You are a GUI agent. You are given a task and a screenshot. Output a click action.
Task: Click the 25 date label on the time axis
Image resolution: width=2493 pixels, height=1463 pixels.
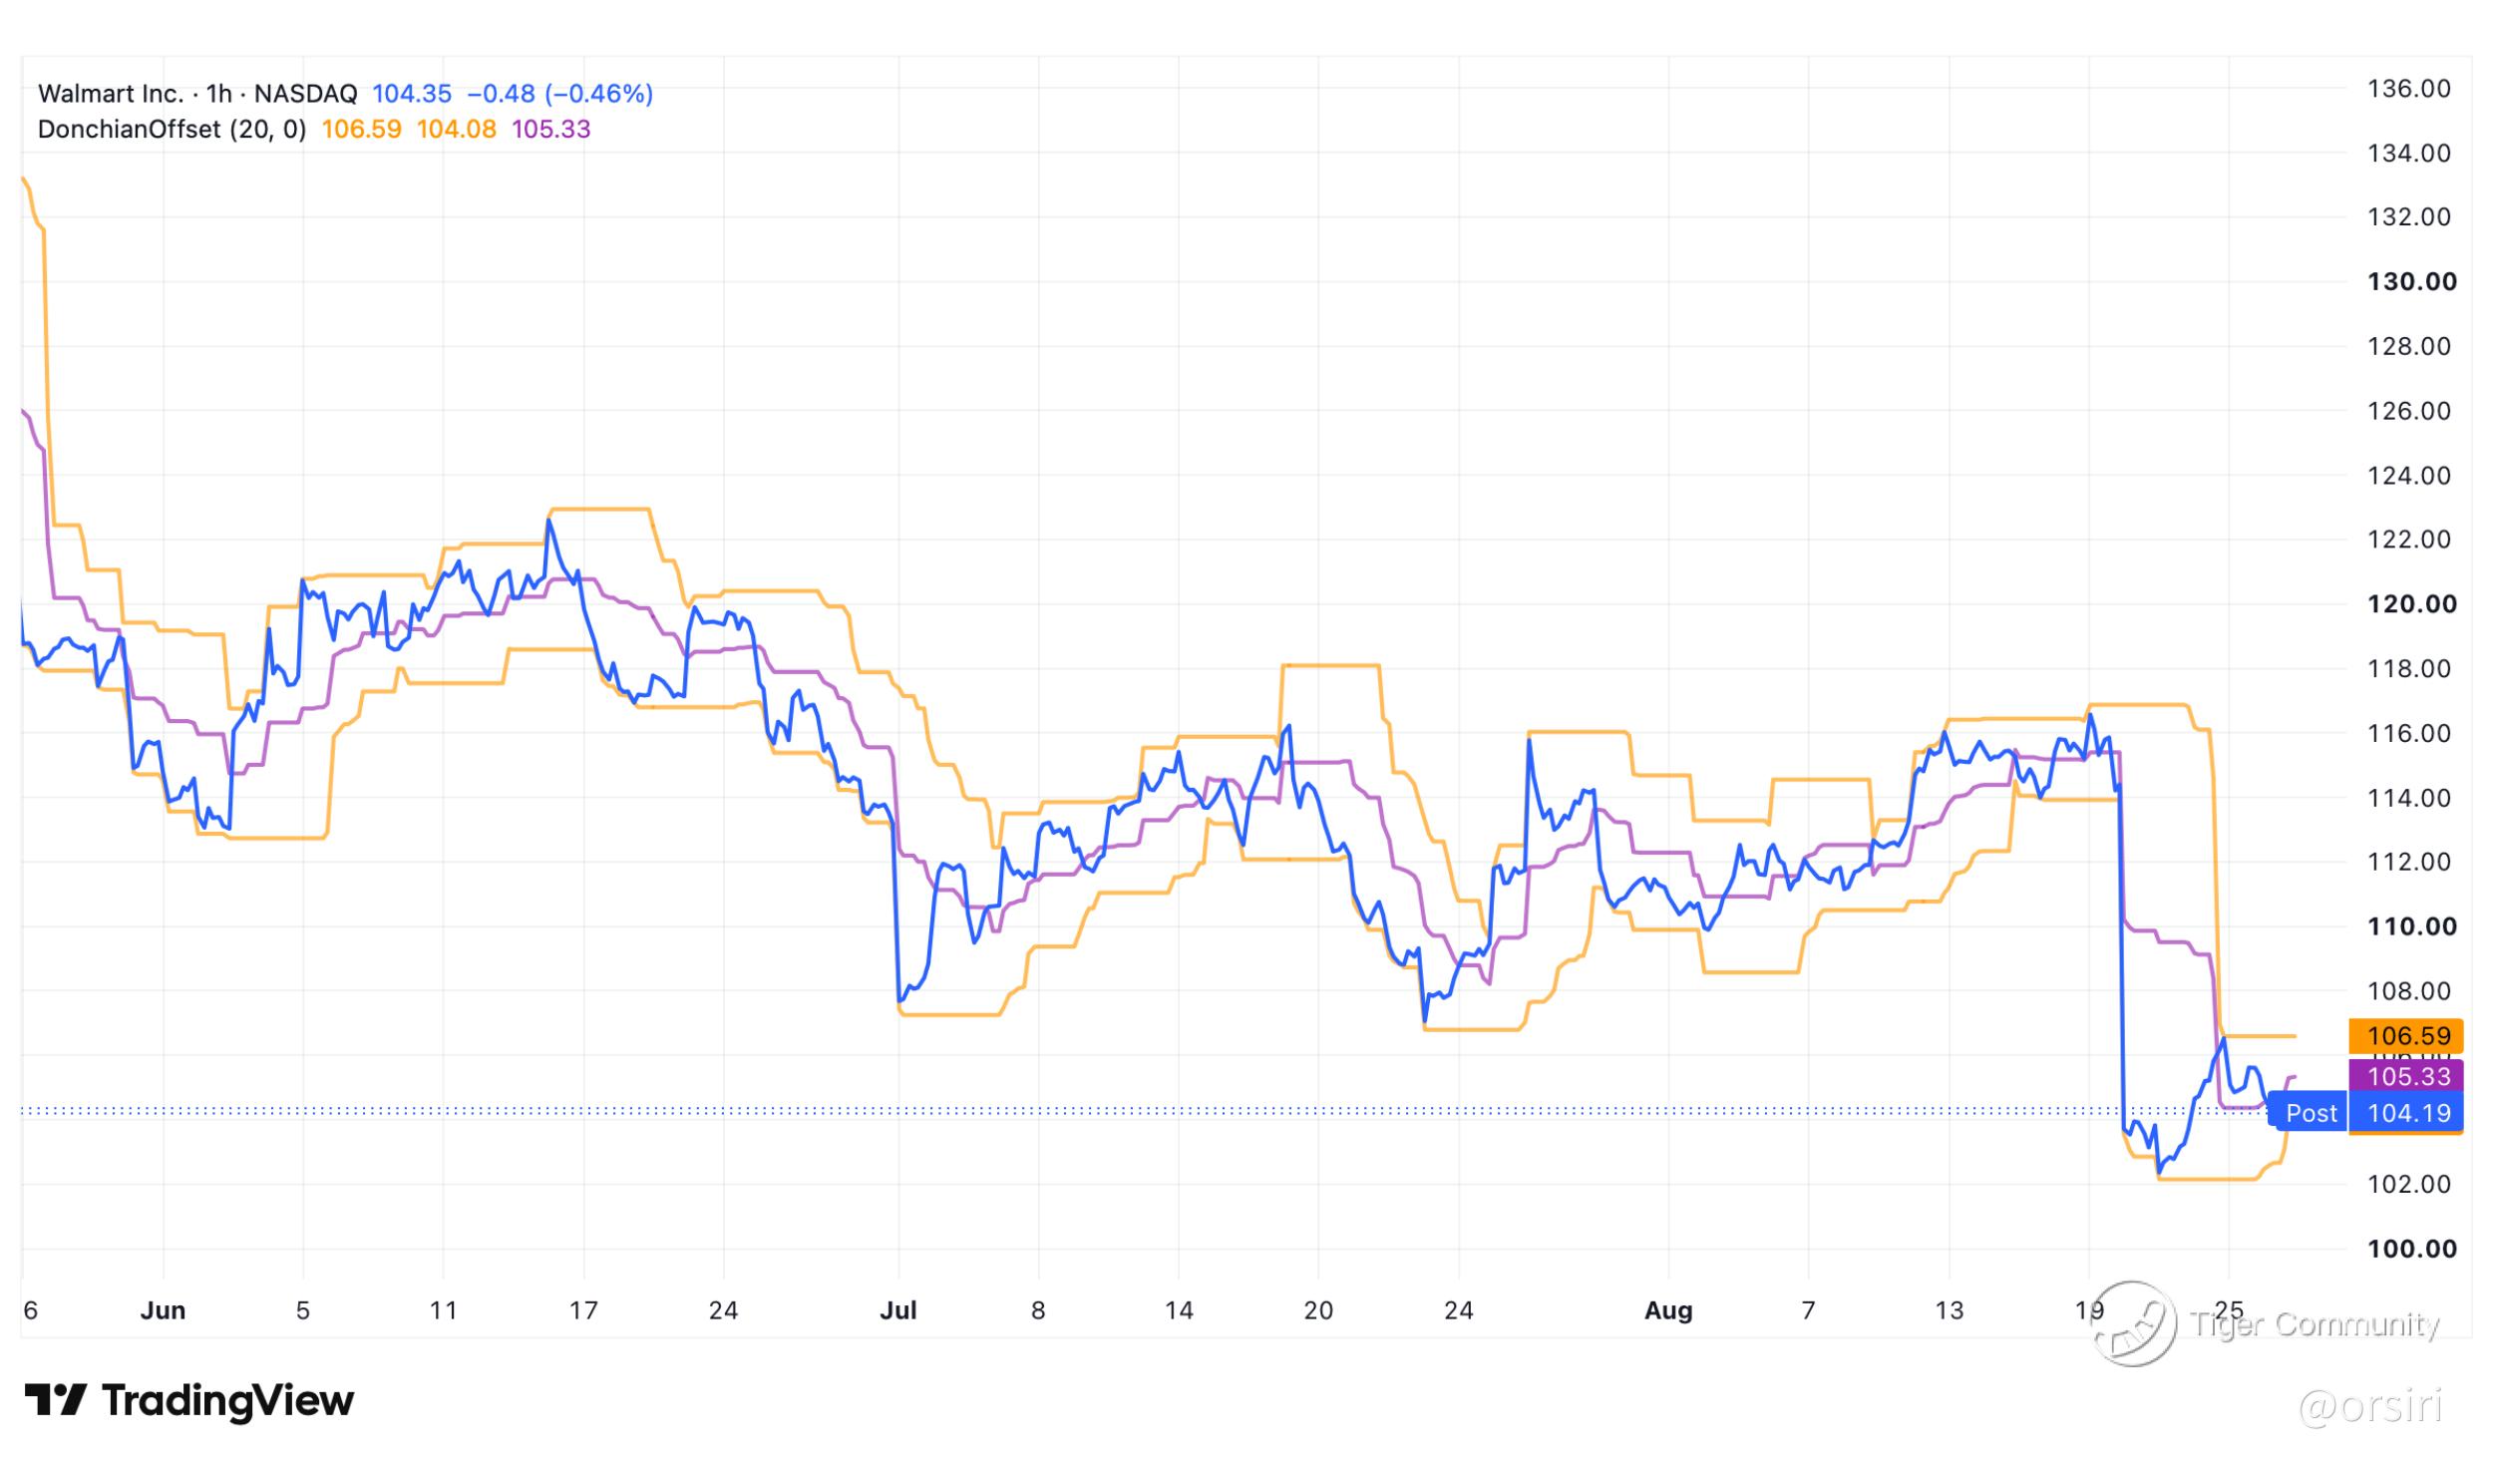coord(2229,1310)
